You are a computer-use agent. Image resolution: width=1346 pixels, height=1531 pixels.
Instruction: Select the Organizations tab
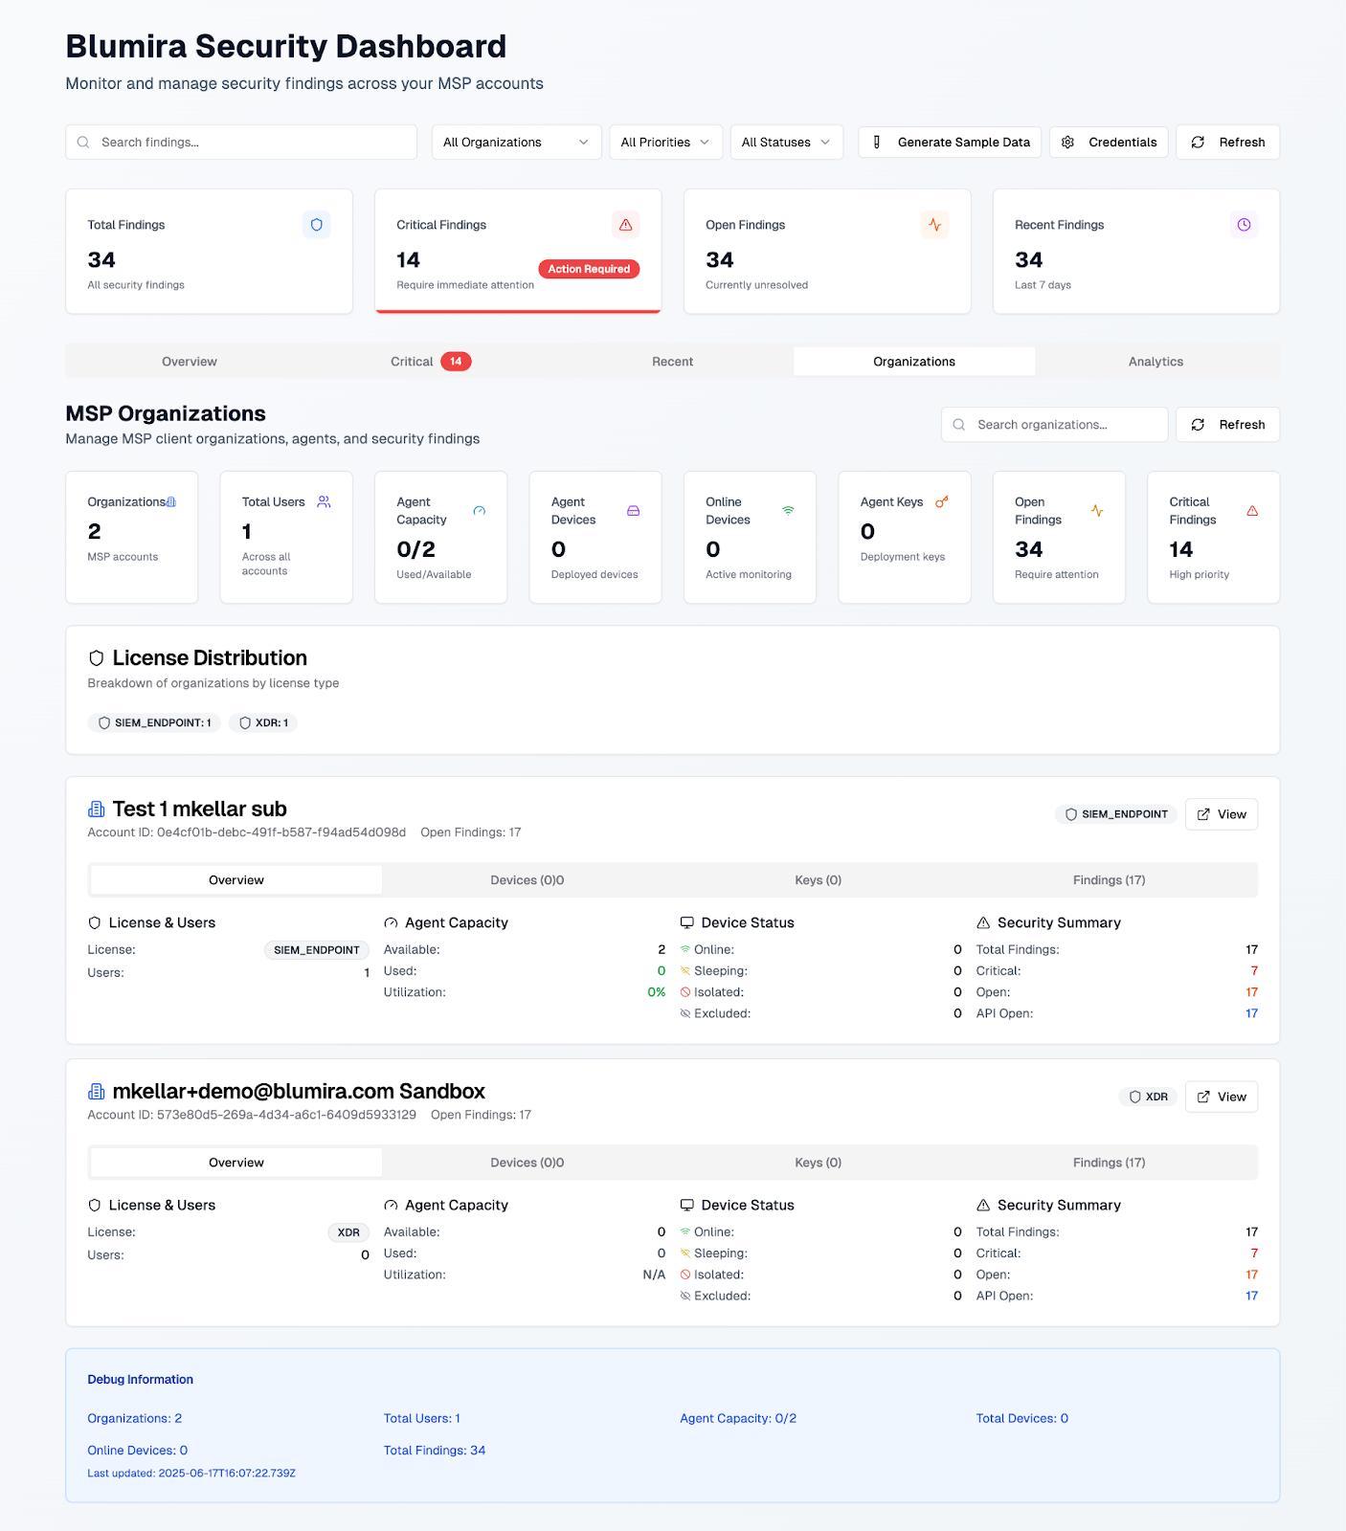pos(914,362)
